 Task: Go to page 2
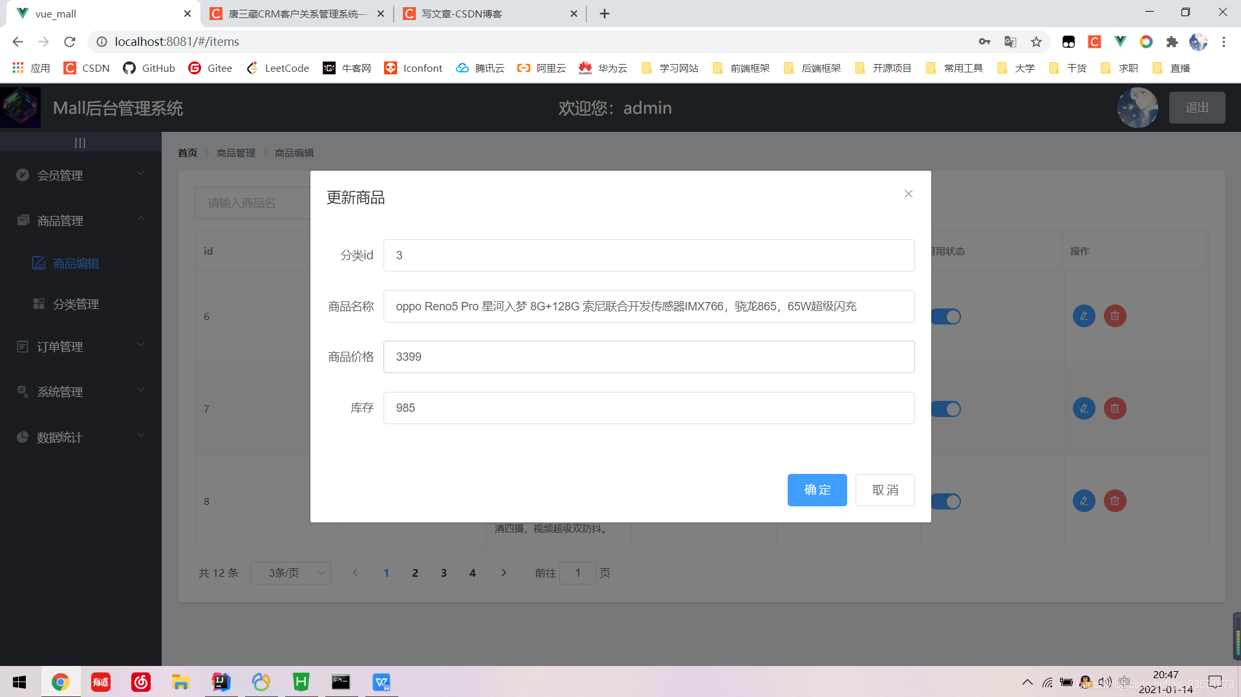(x=415, y=574)
